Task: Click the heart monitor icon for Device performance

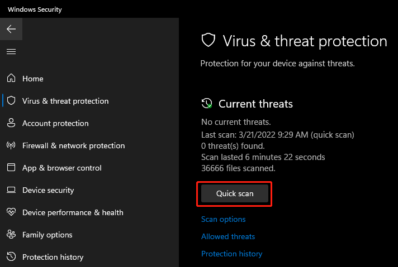Action: coord(11,212)
